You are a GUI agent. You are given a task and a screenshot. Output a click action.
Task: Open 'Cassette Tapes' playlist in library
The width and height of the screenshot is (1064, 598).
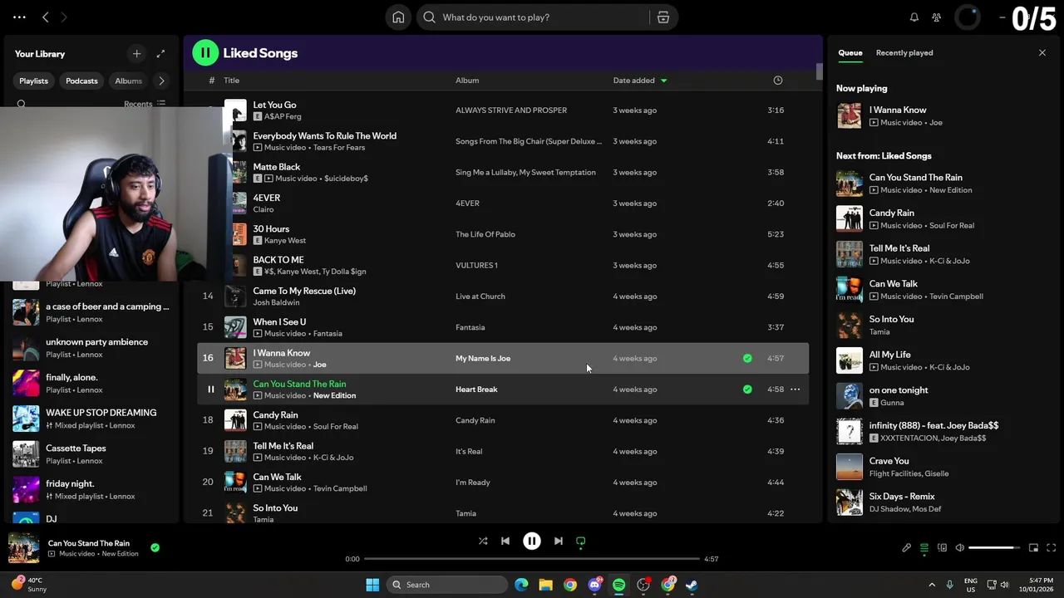[x=91, y=454]
